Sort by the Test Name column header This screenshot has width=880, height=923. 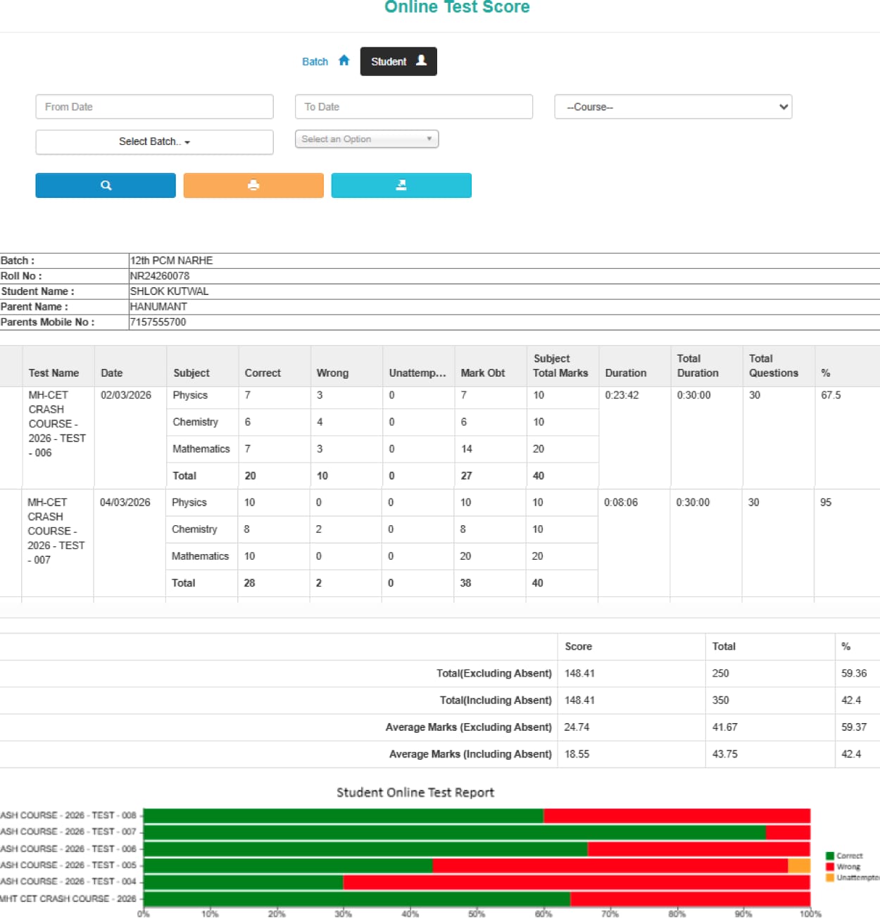click(x=54, y=373)
